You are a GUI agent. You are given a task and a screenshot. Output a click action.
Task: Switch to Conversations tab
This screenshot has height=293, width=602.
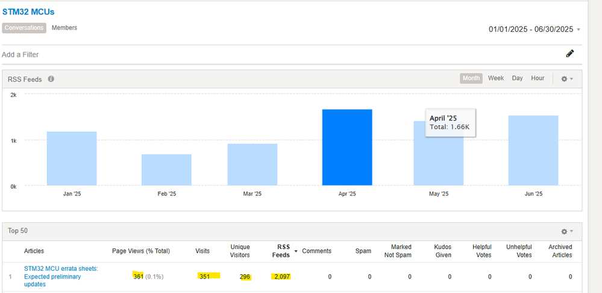(24, 28)
